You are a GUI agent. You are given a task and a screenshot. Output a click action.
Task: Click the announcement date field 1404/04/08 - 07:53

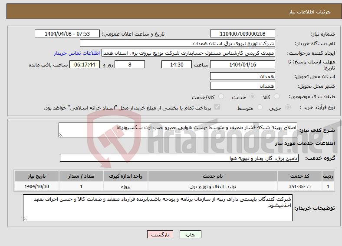point(67,33)
